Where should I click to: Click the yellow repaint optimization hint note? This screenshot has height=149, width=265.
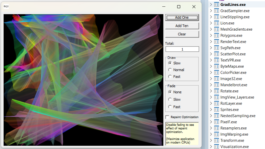182,134
